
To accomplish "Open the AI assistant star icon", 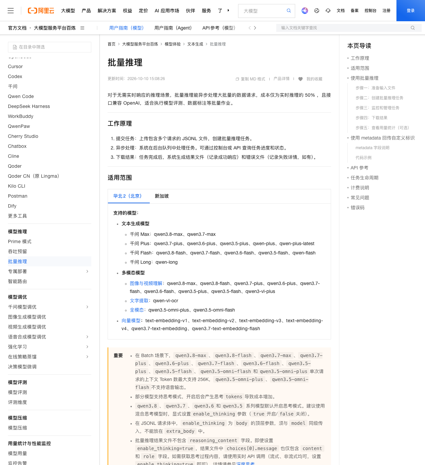I will pyautogui.click(x=305, y=11).
